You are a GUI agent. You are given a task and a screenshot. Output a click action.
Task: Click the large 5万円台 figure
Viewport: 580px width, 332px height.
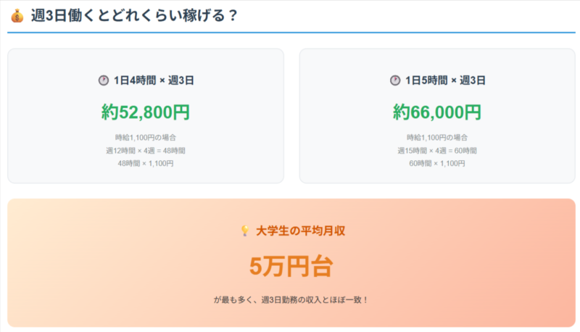pyautogui.click(x=291, y=266)
